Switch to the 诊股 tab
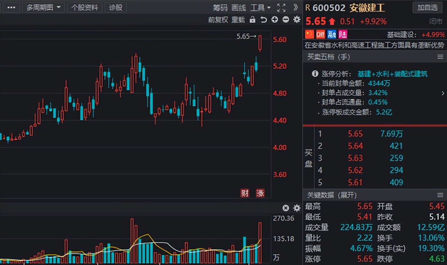Screen dimensions: 447x265 (x=116, y=7)
